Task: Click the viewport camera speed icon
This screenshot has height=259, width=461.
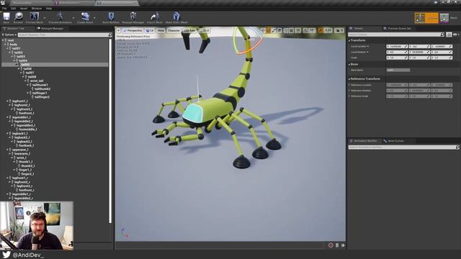Action: coord(339,30)
